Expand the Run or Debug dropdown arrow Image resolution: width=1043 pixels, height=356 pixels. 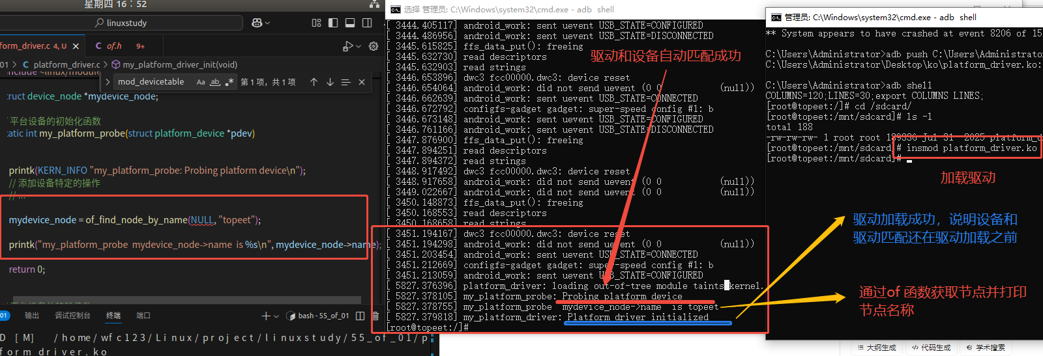(358, 46)
